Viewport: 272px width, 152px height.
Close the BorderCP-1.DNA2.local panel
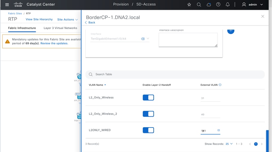click(x=262, y=16)
